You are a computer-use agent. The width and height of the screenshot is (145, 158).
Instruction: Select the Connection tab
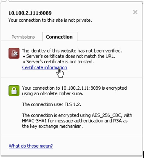[60, 36]
